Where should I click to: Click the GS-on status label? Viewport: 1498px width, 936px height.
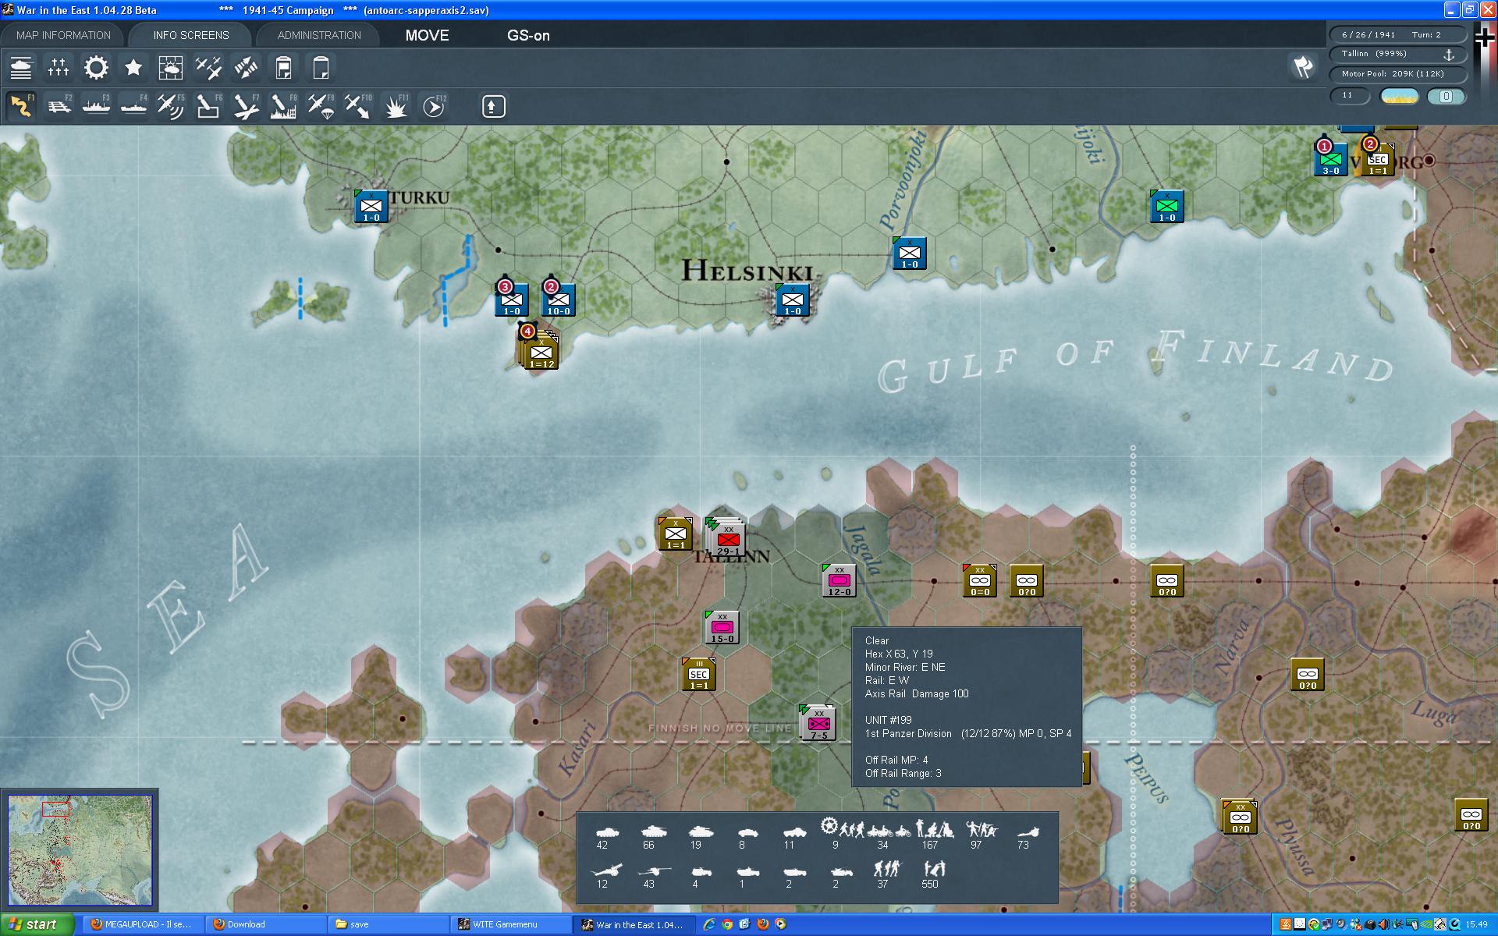click(528, 35)
